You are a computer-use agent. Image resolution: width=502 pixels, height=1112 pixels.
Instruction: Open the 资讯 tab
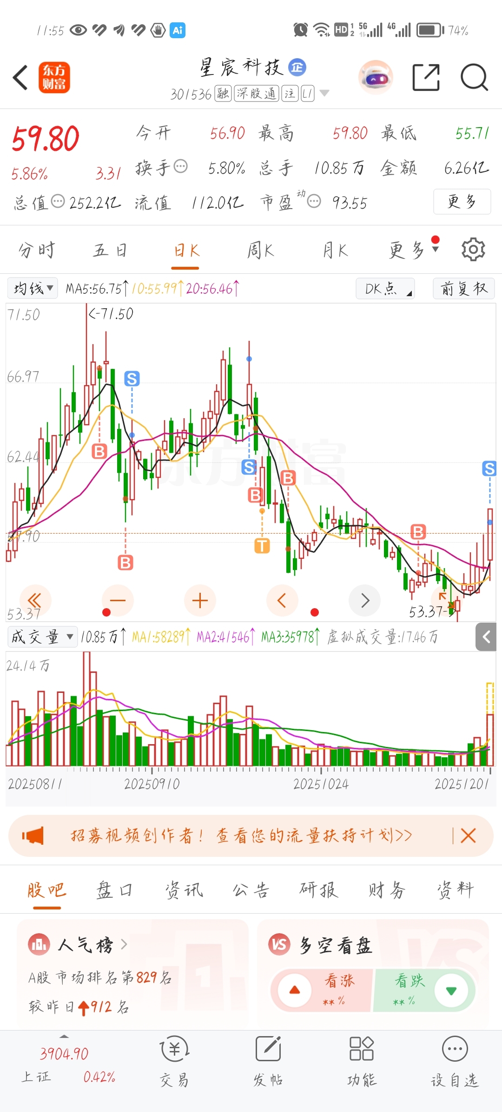point(184,890)
